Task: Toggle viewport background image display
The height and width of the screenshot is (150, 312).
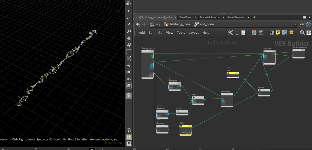Action: point(129,86)
